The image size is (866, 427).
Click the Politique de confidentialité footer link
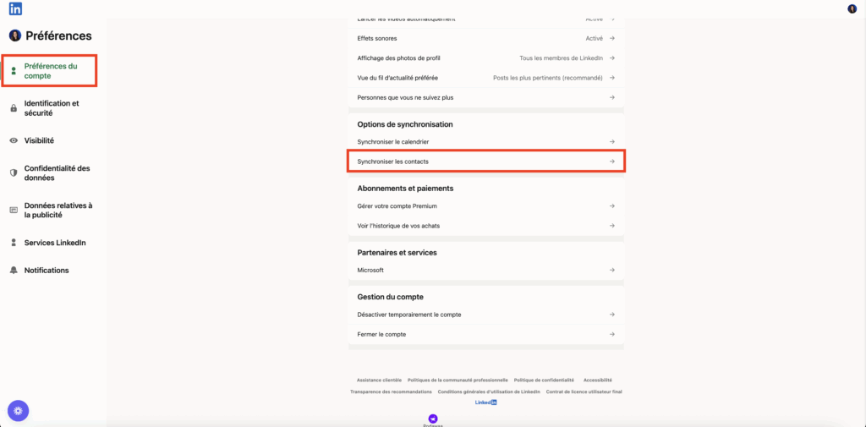tap(544, 380)
